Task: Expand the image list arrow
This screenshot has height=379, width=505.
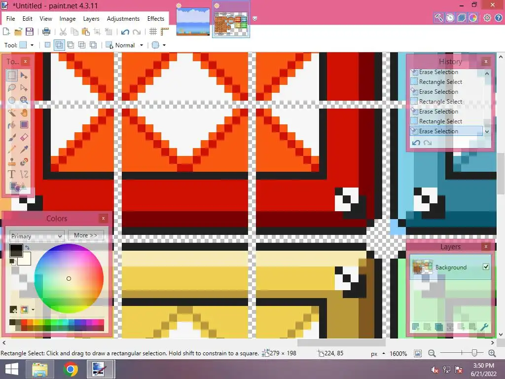Action: (x=255, y=19)
